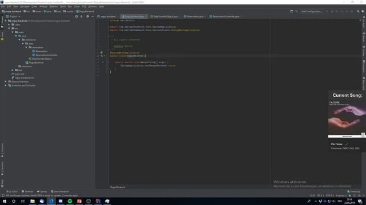This screenshot has height=205, width=366.
Task: Collapse the src folder
Action: tap(9, 28)
